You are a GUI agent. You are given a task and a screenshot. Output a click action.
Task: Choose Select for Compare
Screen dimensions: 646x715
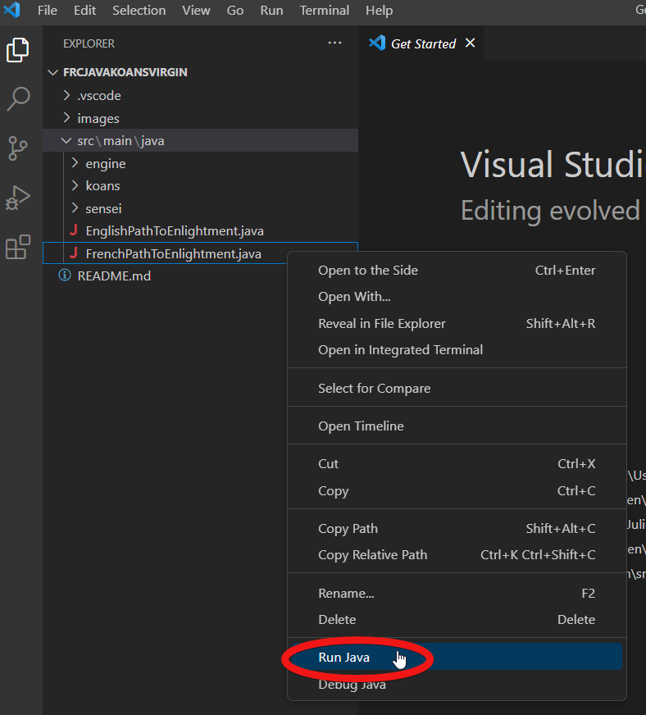point(457,389)
